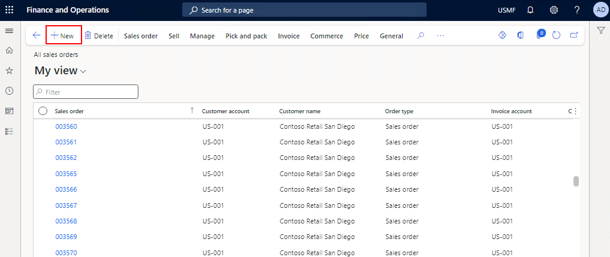Click Finance and Operations title
Image resolution: width=610 pixels, height=257 pixels.
68,10
